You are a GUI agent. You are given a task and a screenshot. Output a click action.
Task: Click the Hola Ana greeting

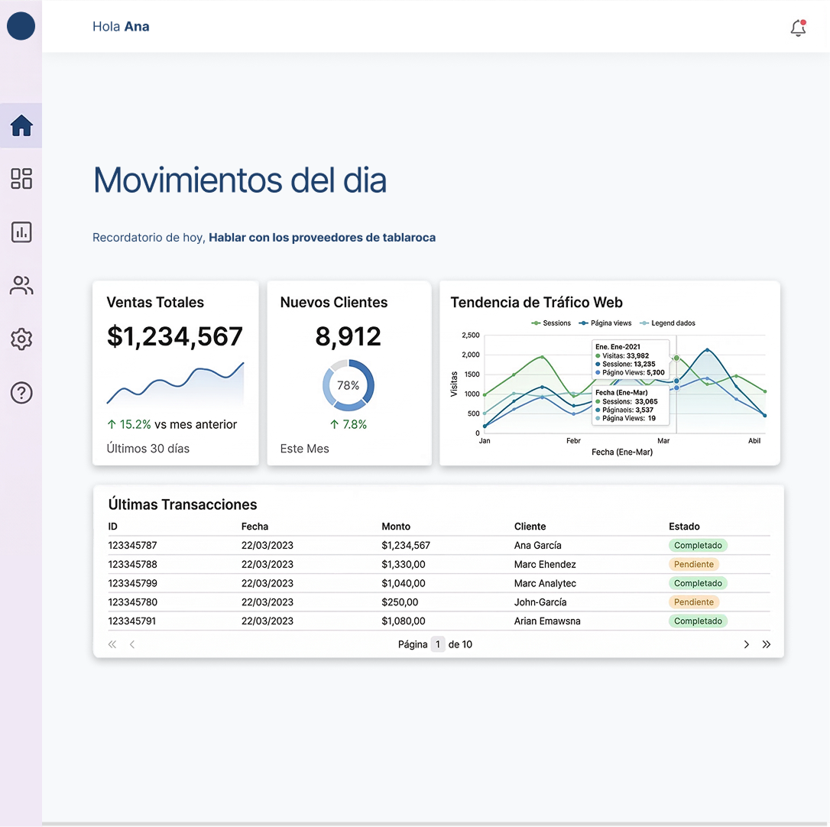[x=121, y=27]
